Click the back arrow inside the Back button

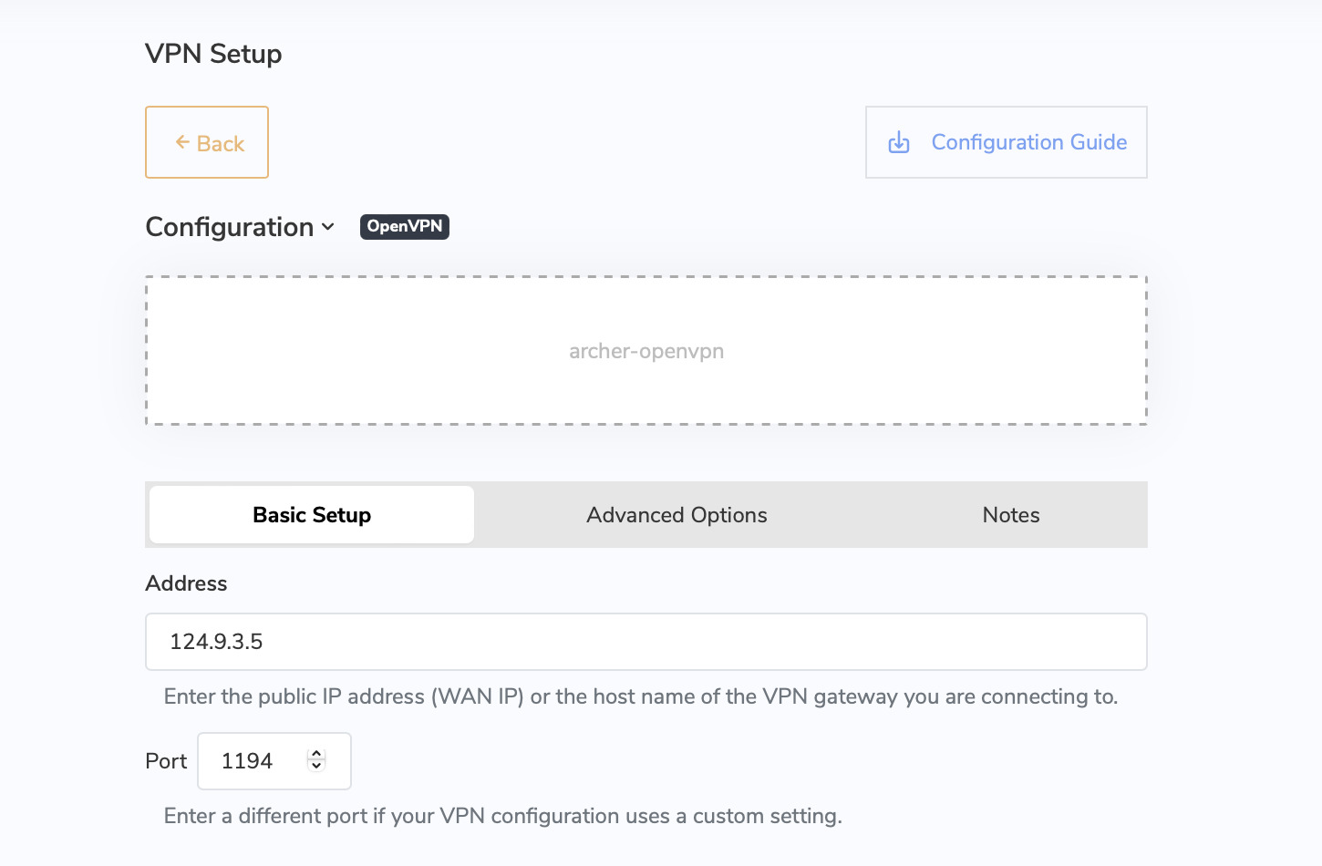(181, 142)
